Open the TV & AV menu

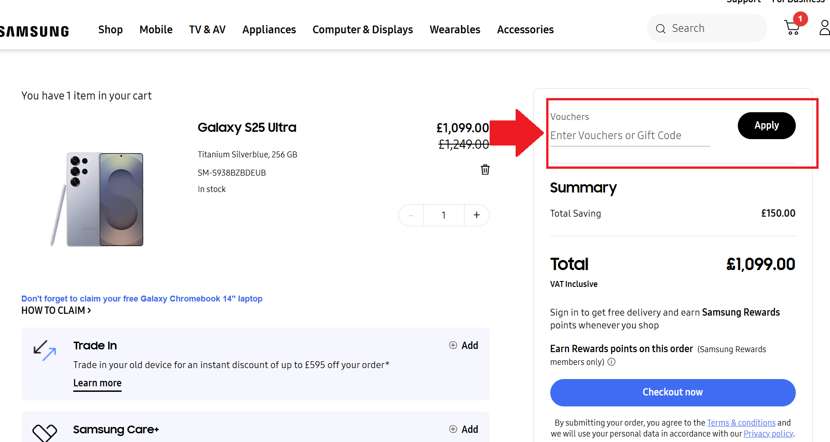208,30
